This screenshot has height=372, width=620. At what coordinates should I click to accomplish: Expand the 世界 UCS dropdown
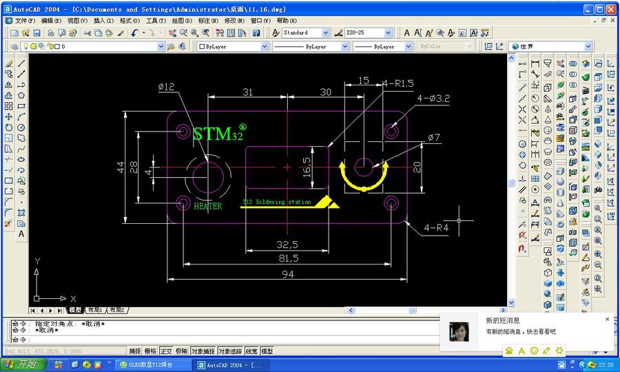[x=588, y=47]
